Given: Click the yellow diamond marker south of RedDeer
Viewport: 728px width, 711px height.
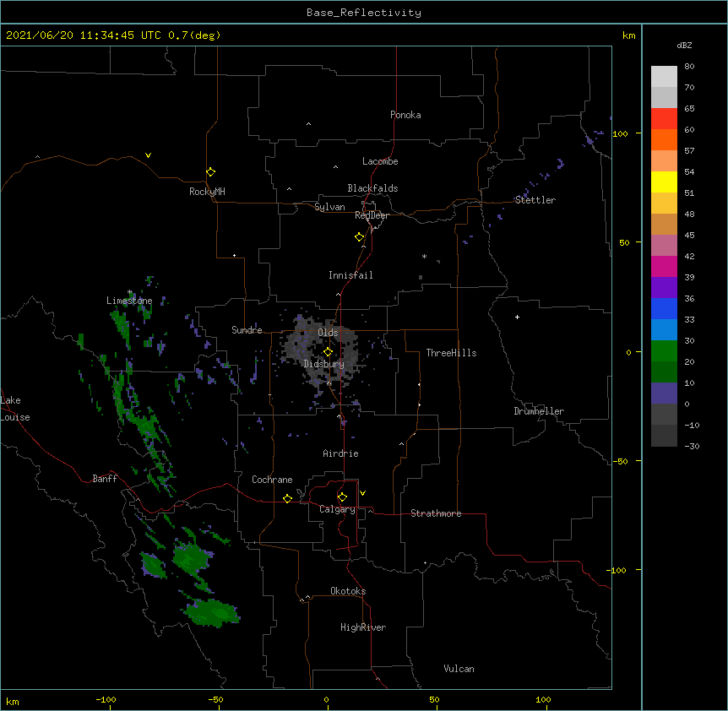Looking at the screenshot, I should [360, 237].
